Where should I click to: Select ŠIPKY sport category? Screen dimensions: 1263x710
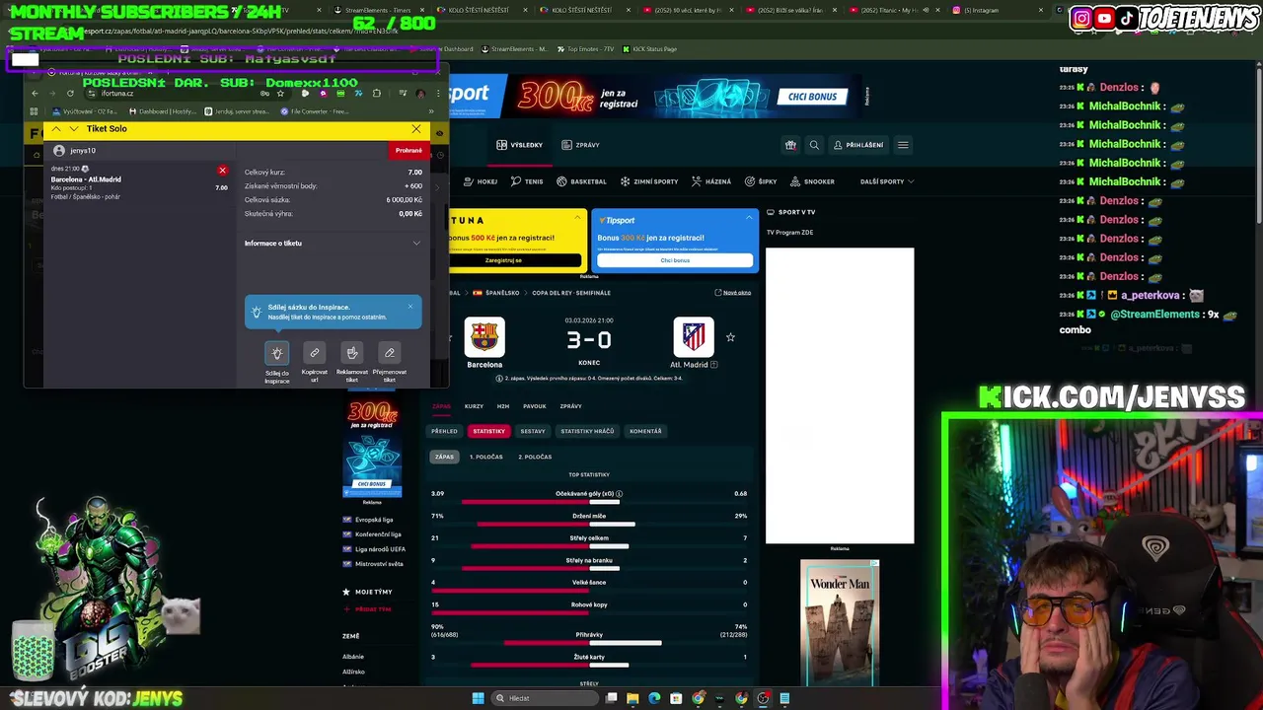pos(761,181)
